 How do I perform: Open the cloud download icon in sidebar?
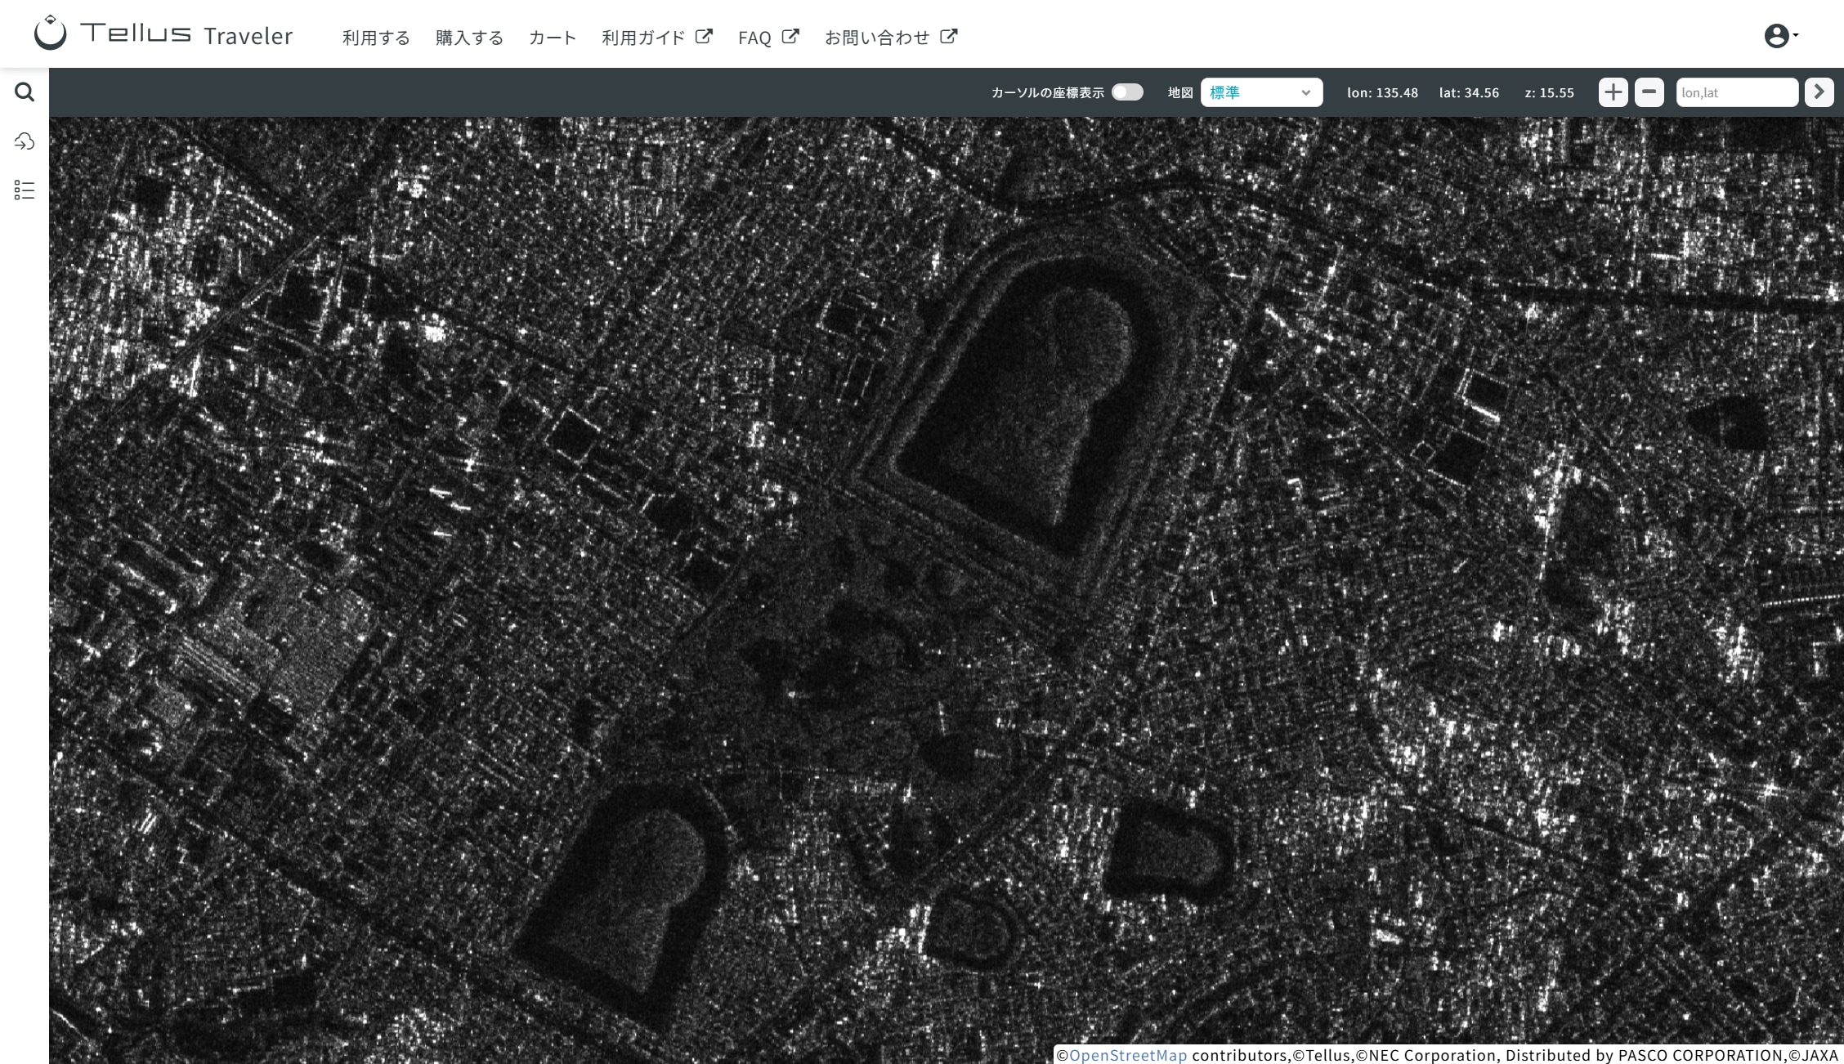25,141
